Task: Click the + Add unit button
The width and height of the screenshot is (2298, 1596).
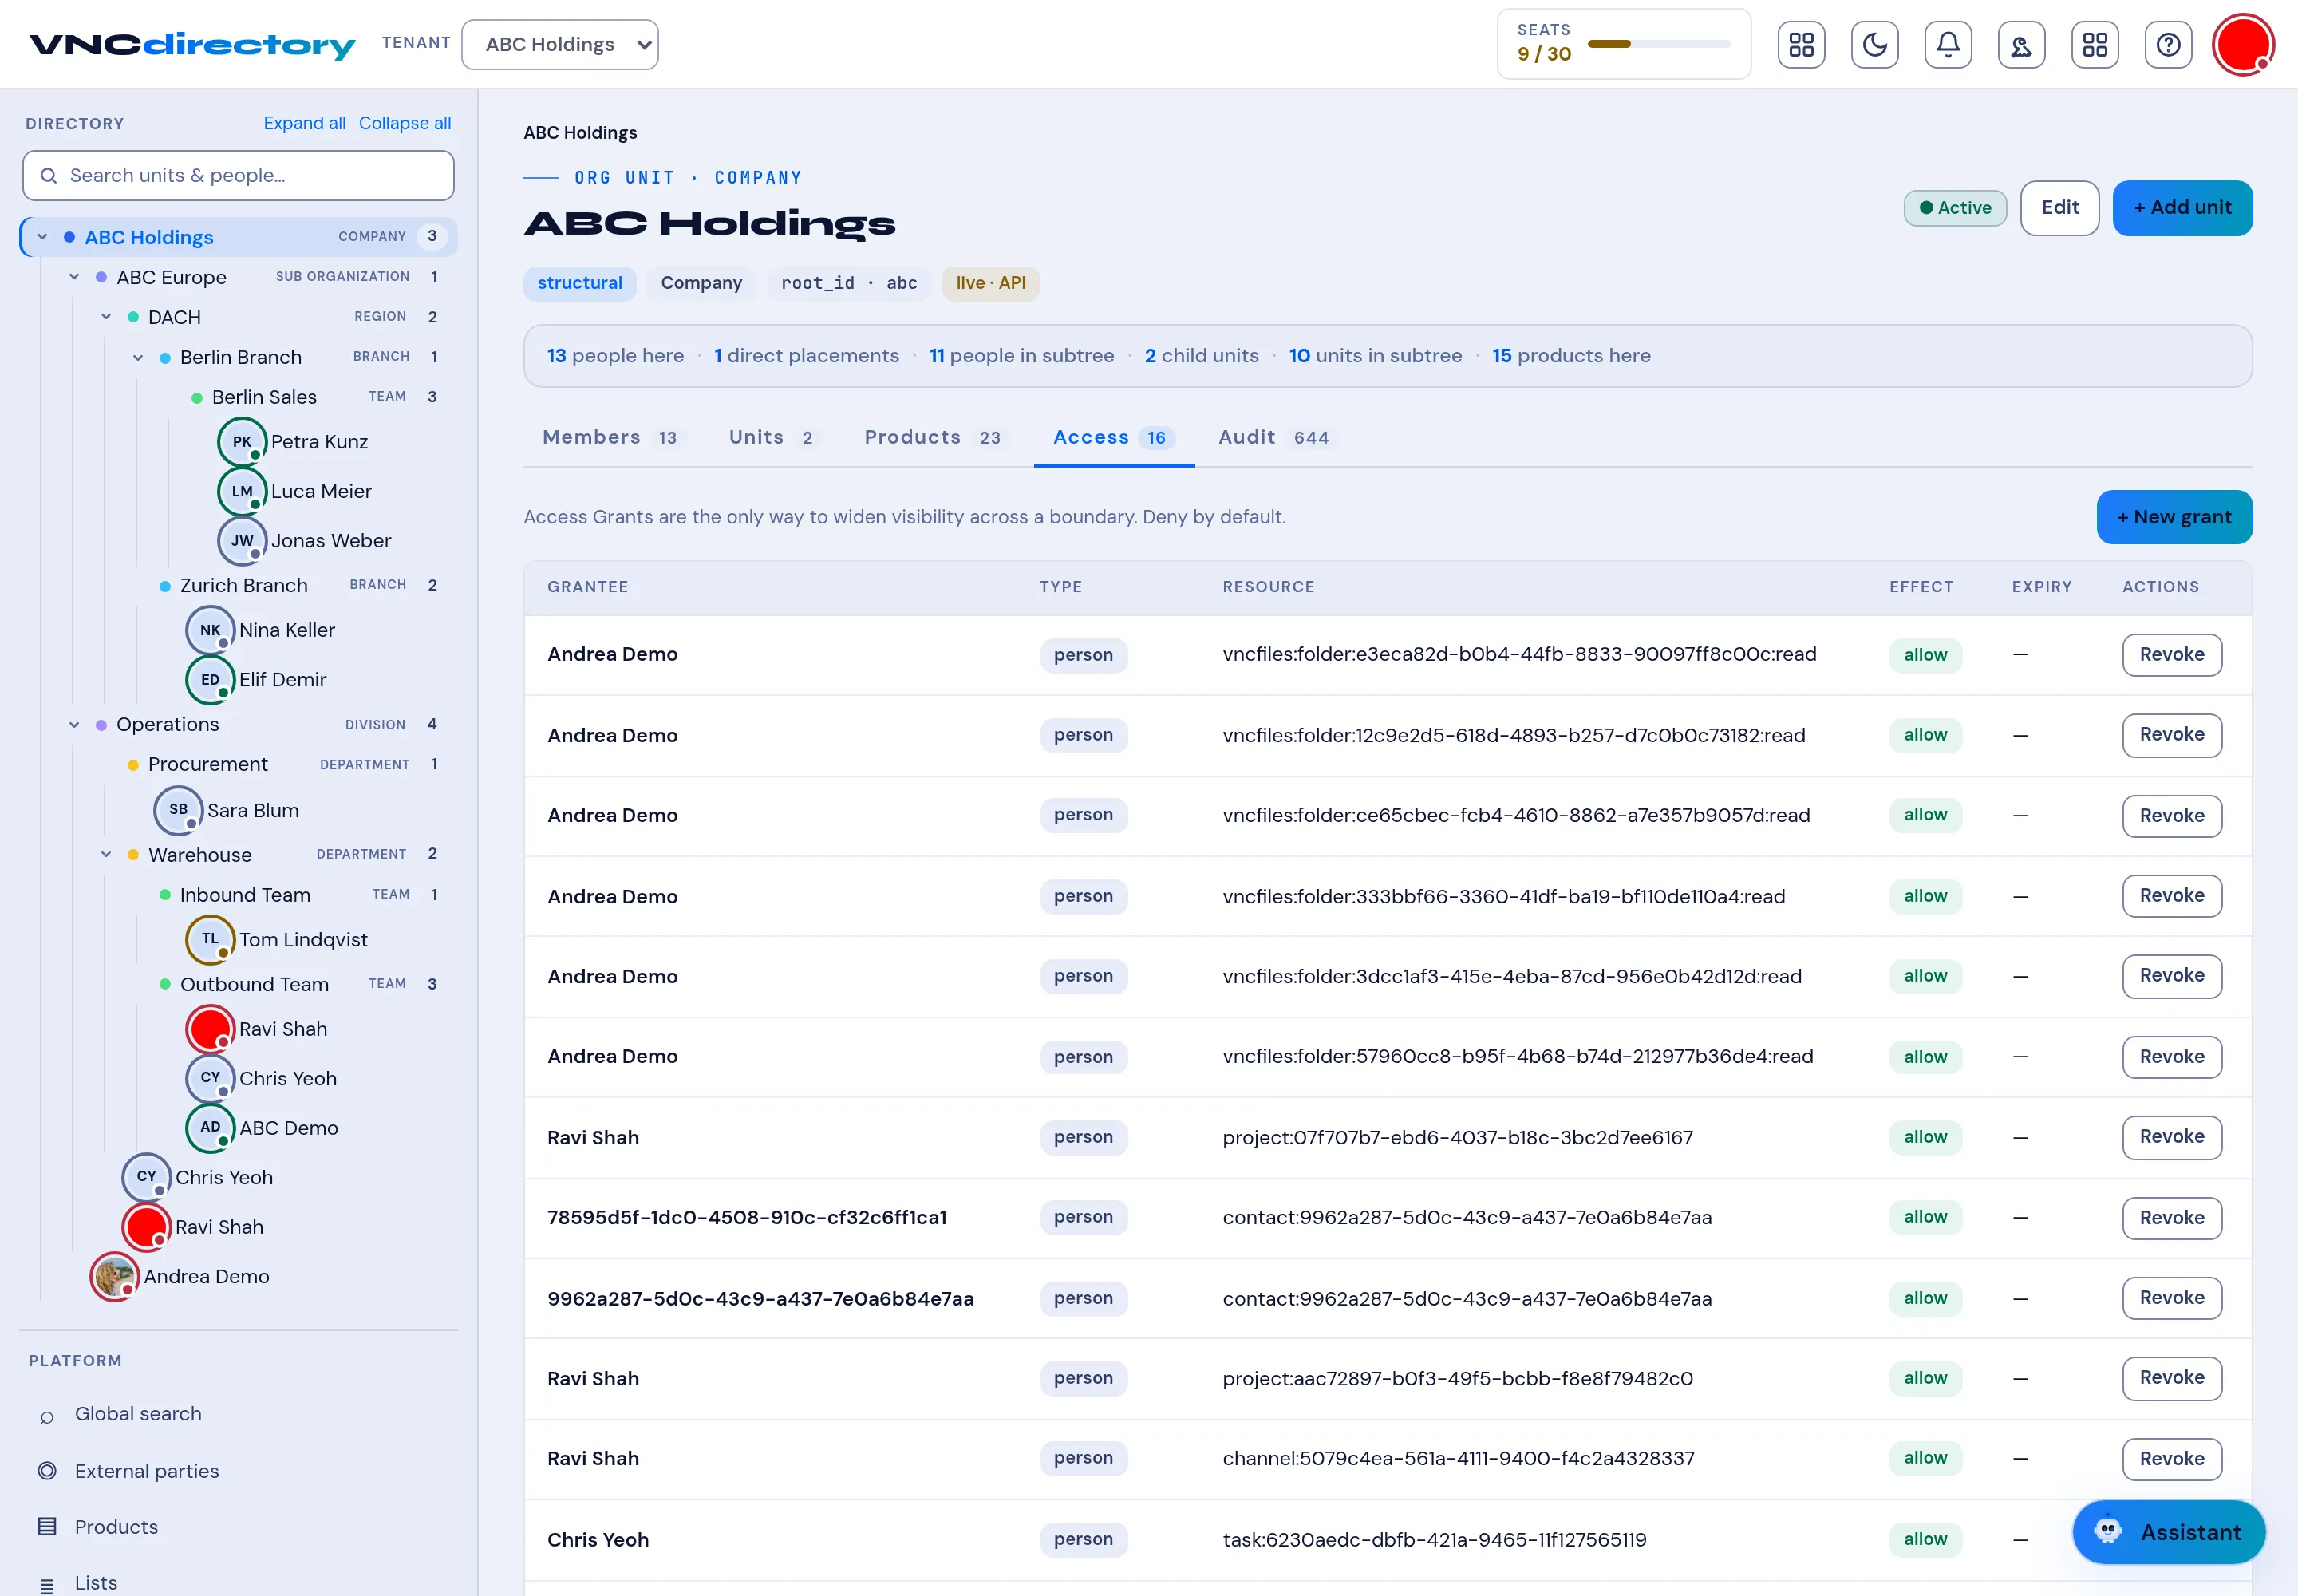Action: pos(2182,208)
